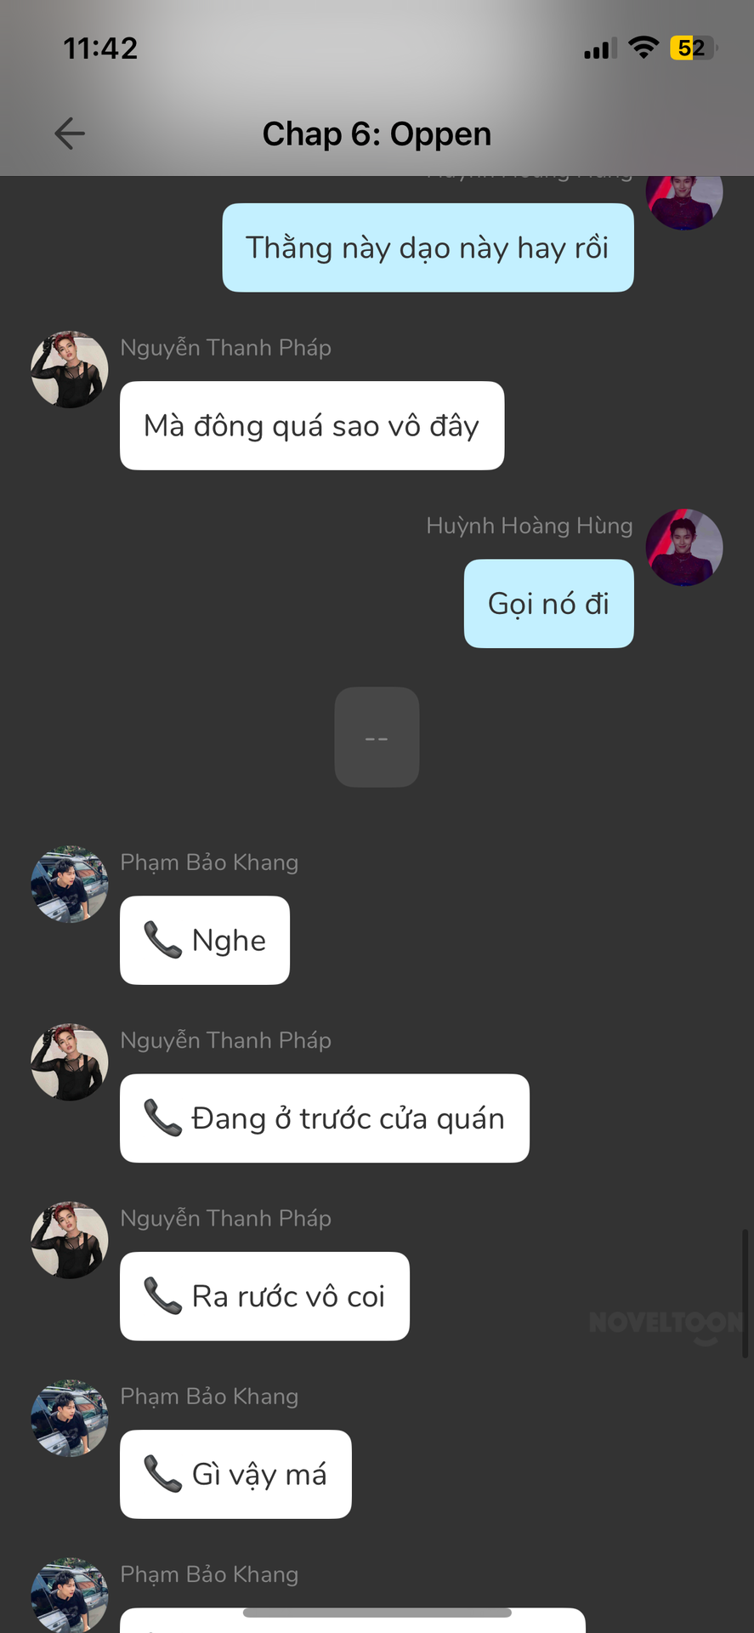Screen dimensions: 754x1633
Task: Open Phạm Bảo Khang avatar beside "Nghe"
Action: (70, 884)
